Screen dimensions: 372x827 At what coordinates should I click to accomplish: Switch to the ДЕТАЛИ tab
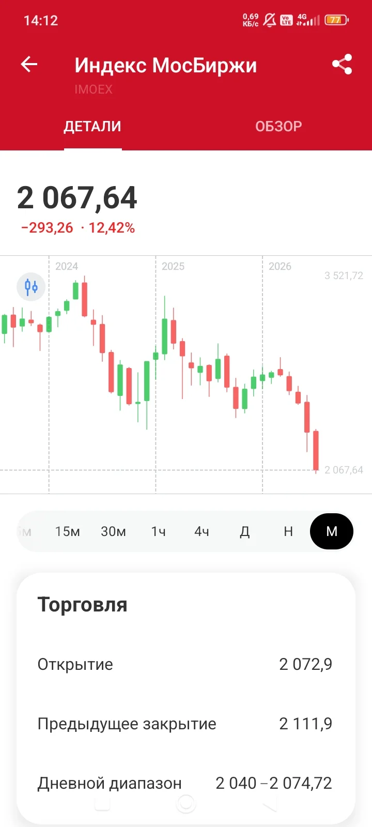click(x=92, y=127)
